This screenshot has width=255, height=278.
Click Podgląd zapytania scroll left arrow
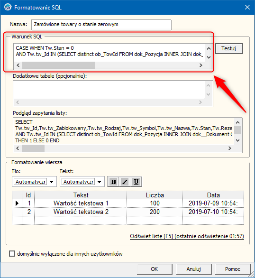click(x=18, y=148)
